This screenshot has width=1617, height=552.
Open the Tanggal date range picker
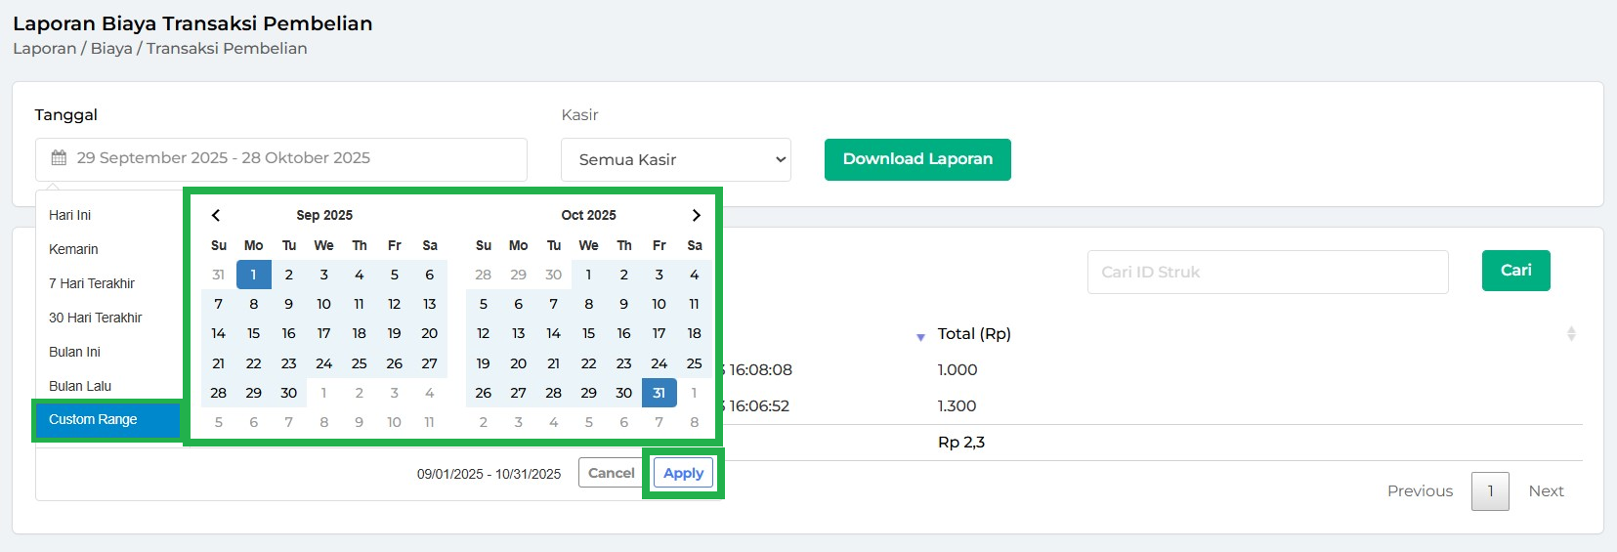point(281,158)
